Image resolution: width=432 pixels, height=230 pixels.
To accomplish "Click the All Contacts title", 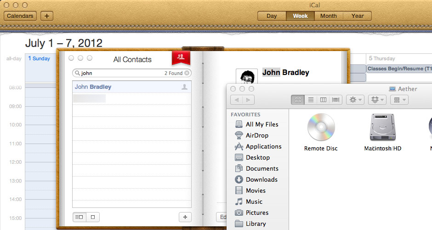I will pos(132,59).
